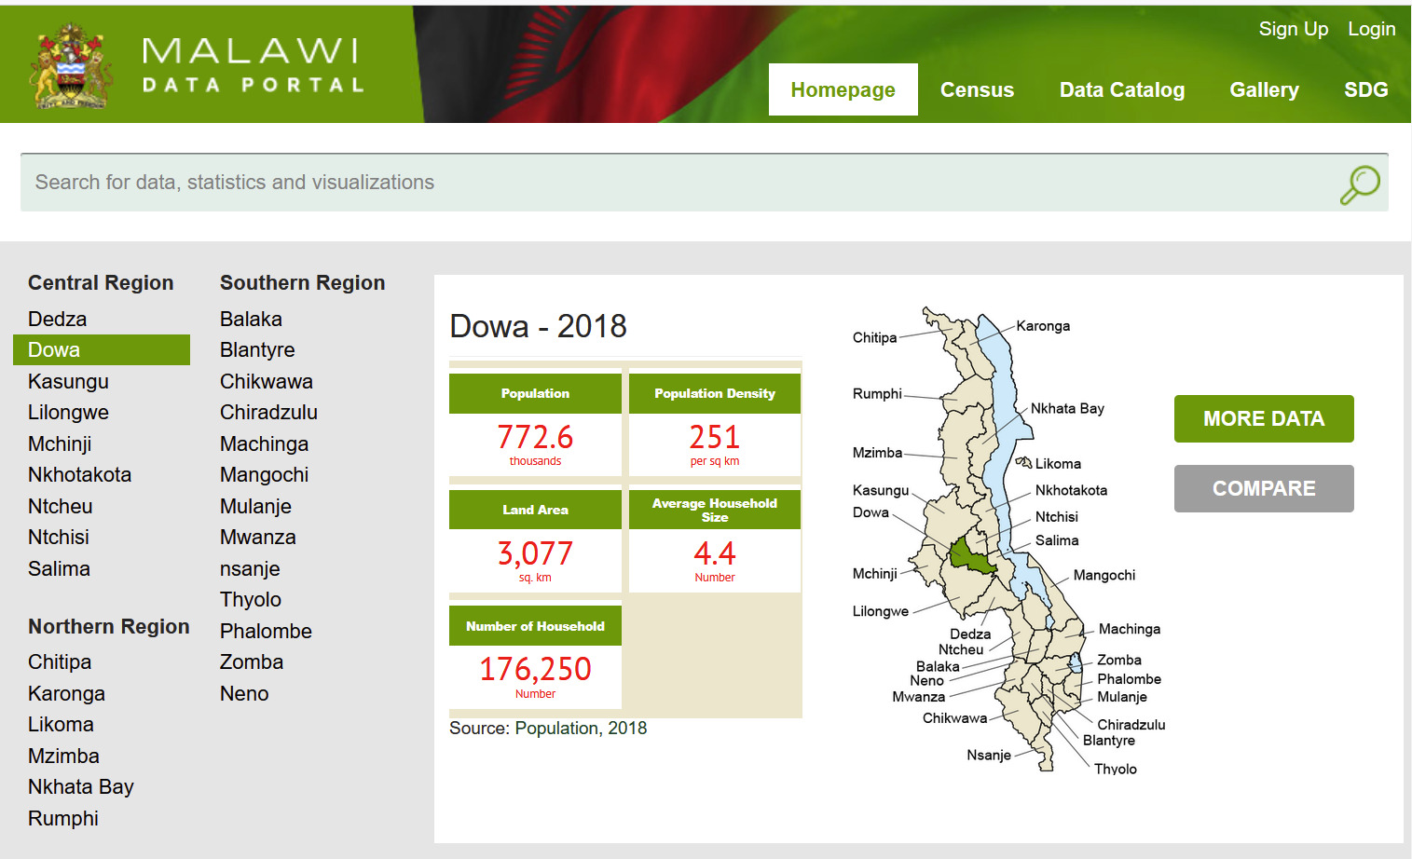Open the Login link

[1371, 29]
